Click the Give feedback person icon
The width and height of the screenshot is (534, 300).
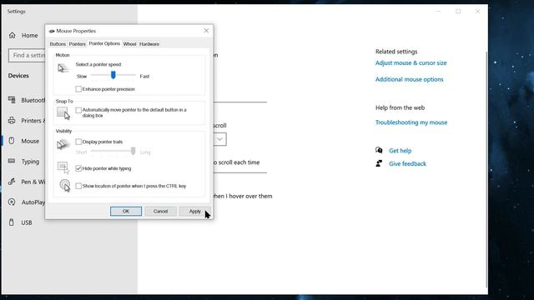pos(379,163)
